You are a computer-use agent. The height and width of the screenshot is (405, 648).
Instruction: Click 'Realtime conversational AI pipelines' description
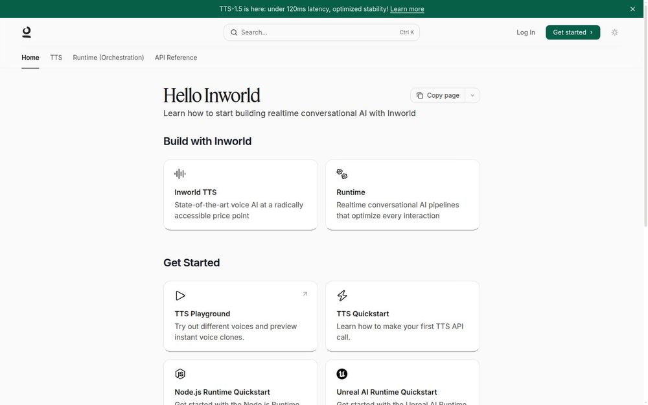tap(398, 211)
